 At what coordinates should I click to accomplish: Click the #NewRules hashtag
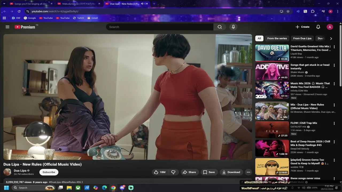69,182
